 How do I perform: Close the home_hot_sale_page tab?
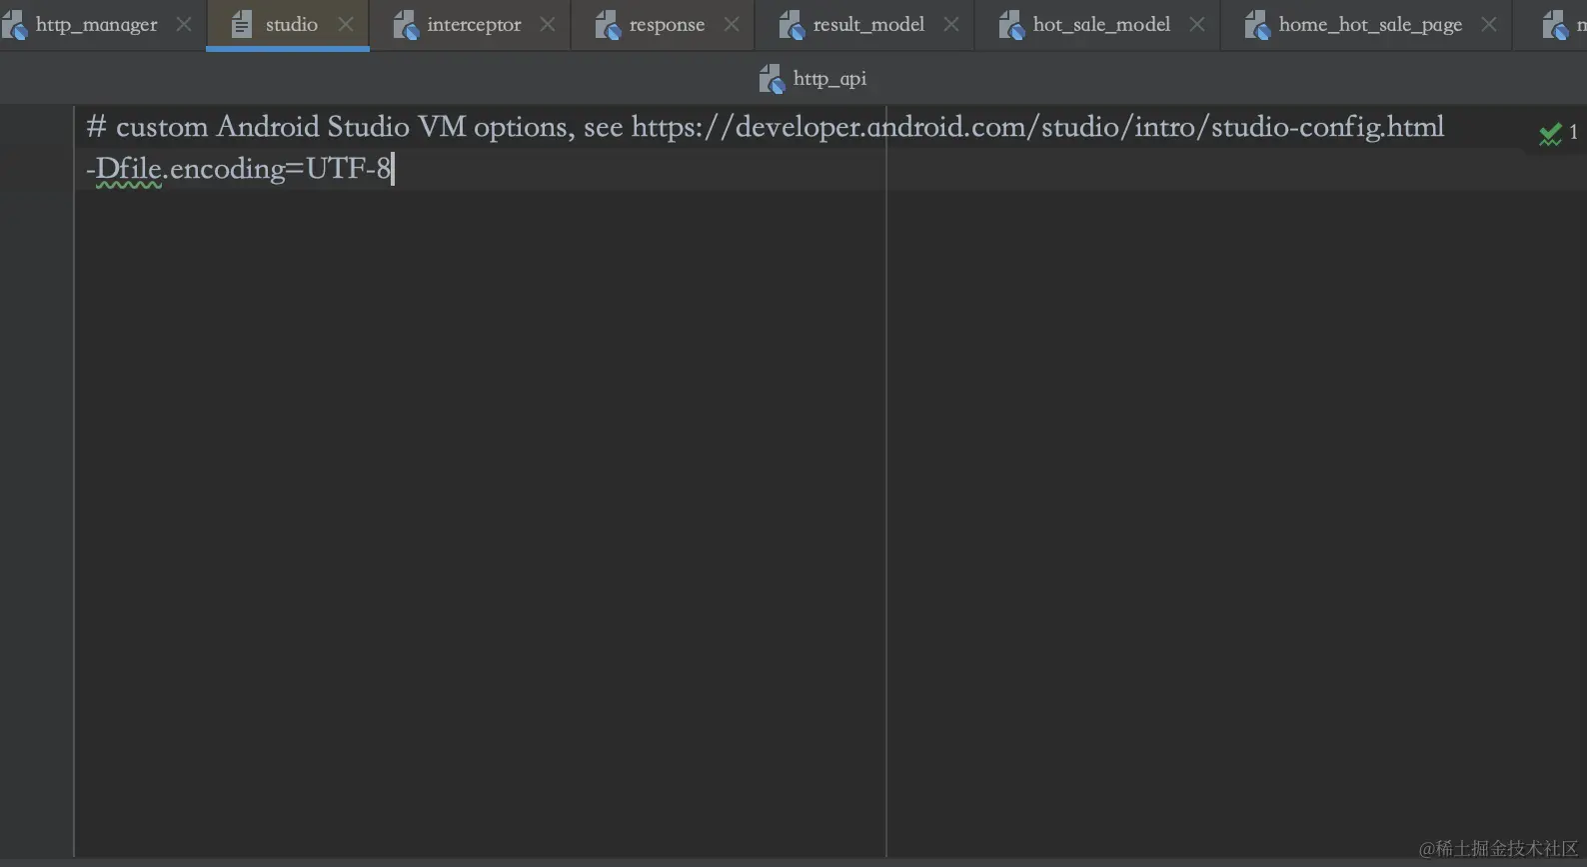[1489, 24]
